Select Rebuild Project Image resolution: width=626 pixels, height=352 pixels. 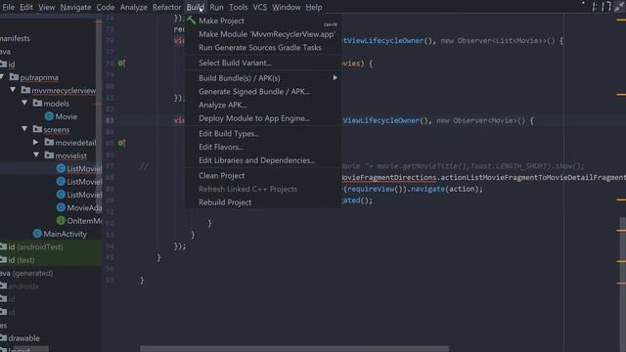263,202
